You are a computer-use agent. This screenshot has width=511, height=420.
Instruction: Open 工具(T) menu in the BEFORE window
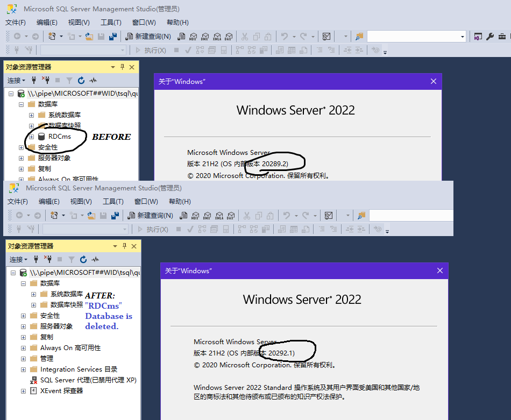pyautogui.click(x=111, y=22)
